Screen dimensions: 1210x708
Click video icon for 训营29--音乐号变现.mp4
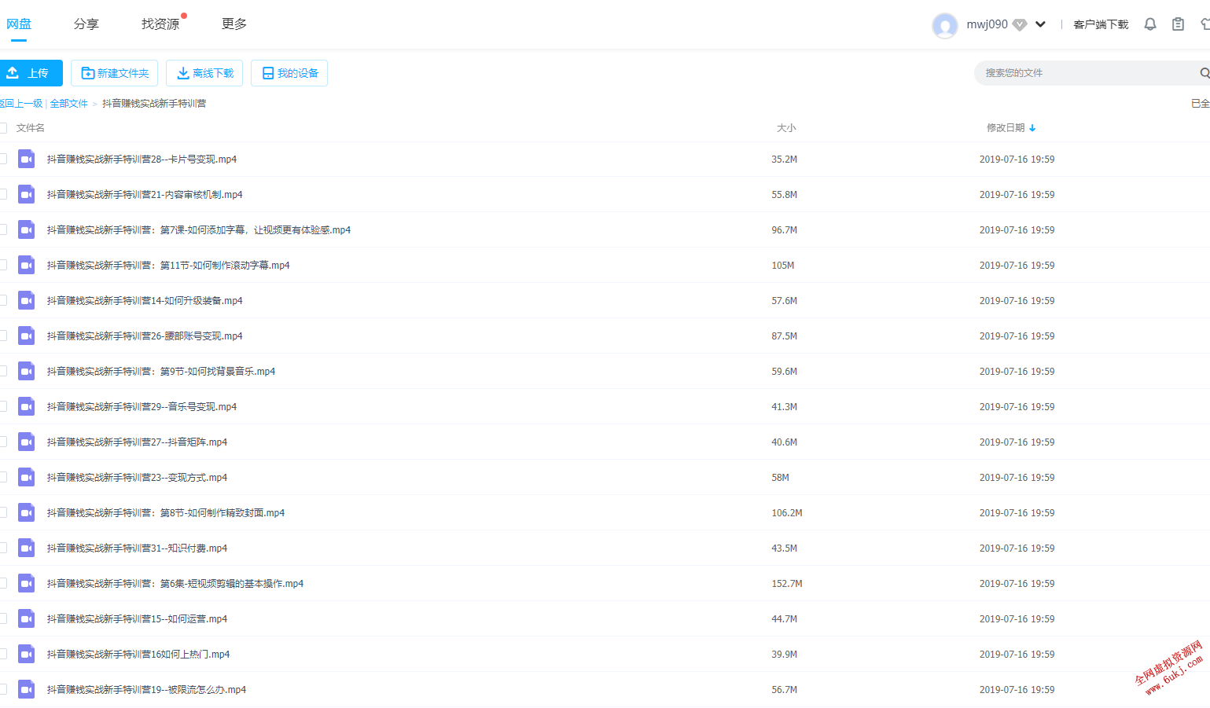pyautogui.click(x=27, y=406)
